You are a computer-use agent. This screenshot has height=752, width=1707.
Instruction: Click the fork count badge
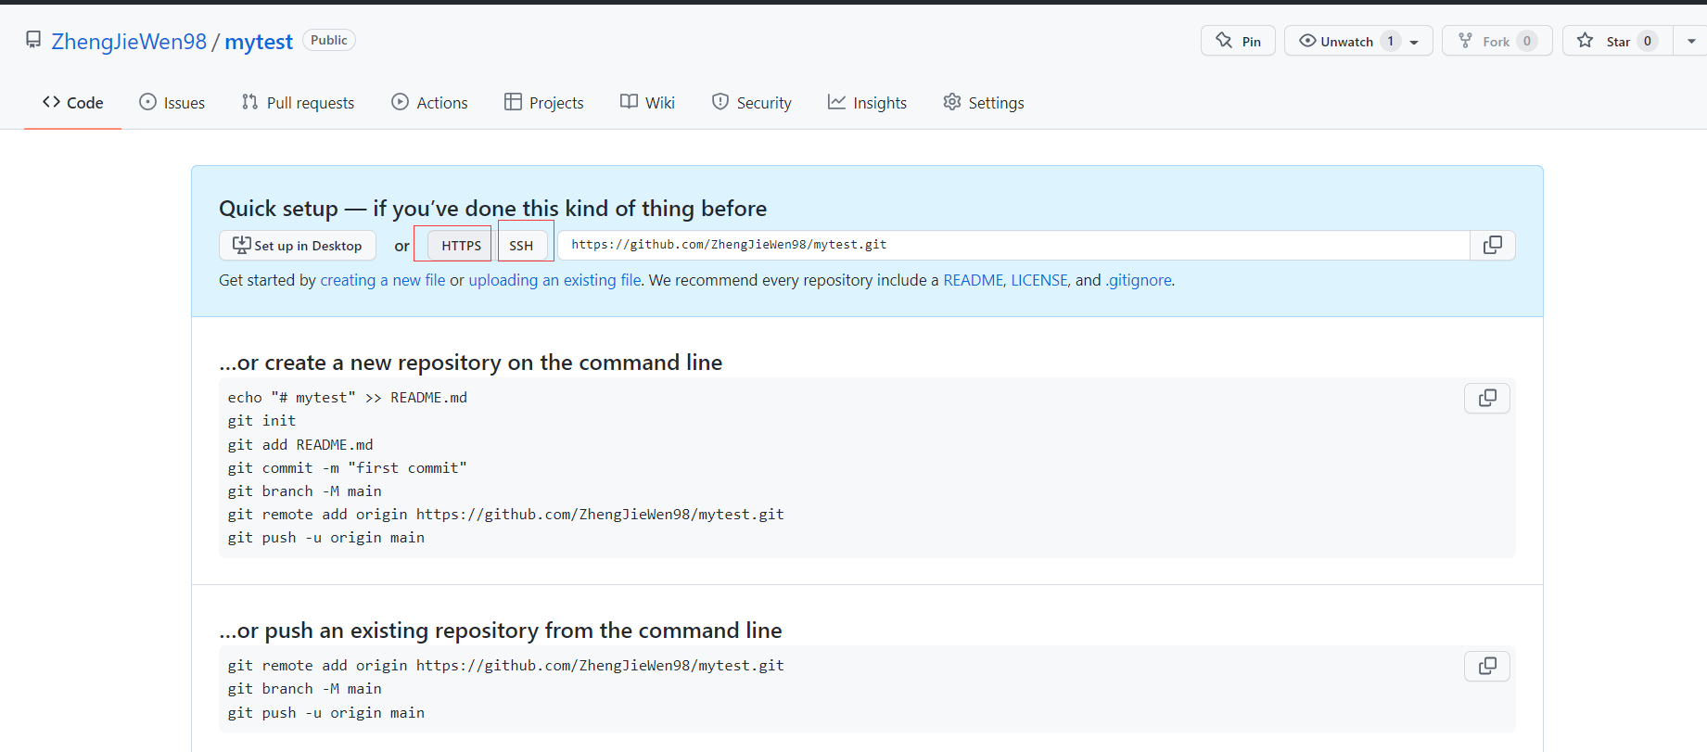point(1527,41)
